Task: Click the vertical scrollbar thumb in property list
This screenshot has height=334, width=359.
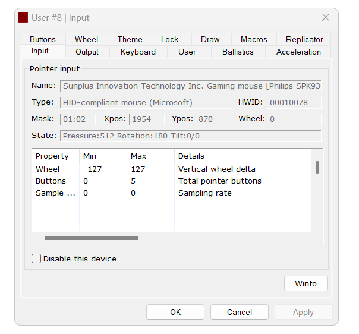Action: pos(317,167)
